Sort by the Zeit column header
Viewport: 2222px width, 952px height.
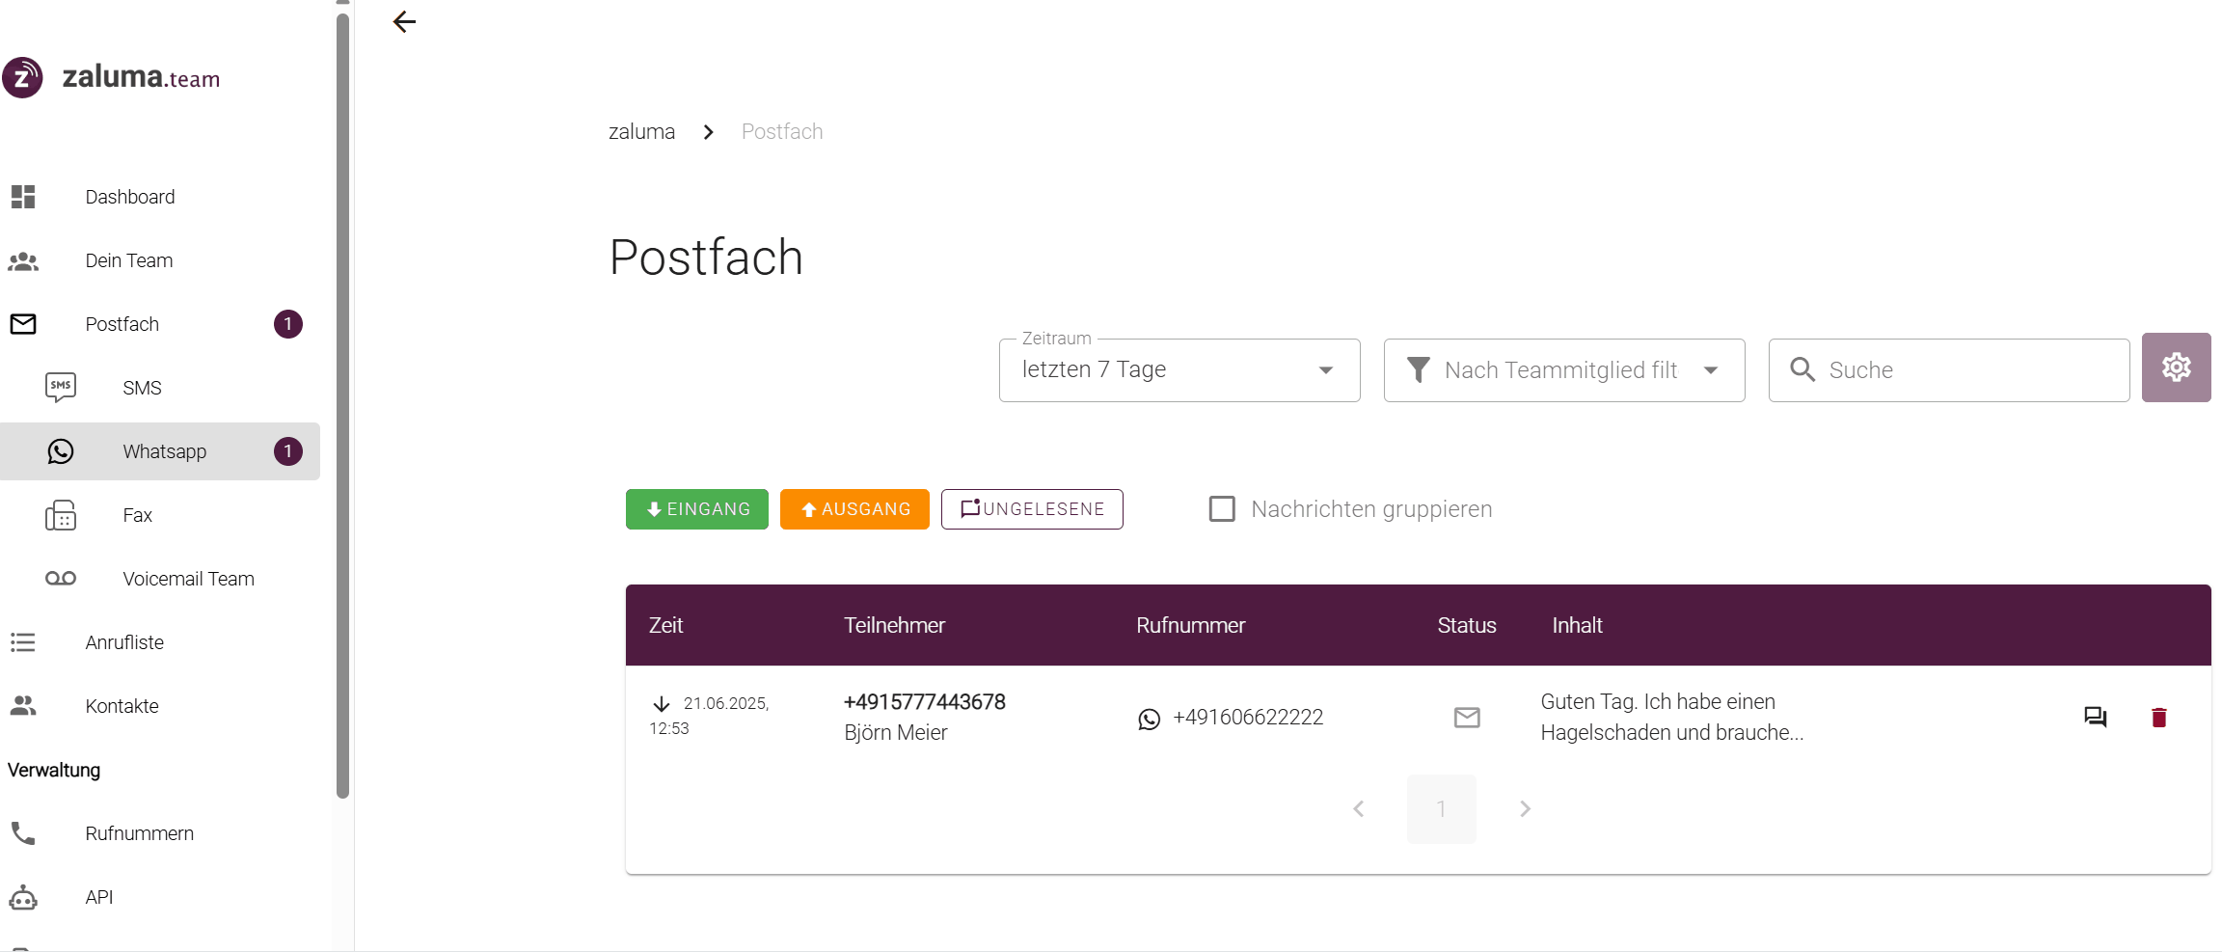click(x=665, y=625)
